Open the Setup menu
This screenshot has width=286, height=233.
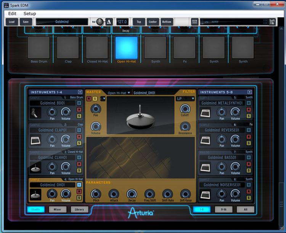[x=30, y=13]
